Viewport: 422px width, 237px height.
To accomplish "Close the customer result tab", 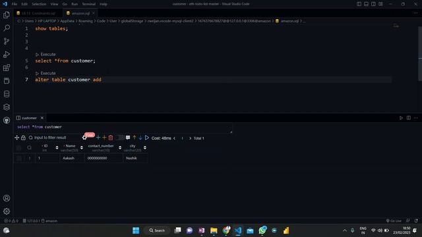I will click(x=42, y=118).
